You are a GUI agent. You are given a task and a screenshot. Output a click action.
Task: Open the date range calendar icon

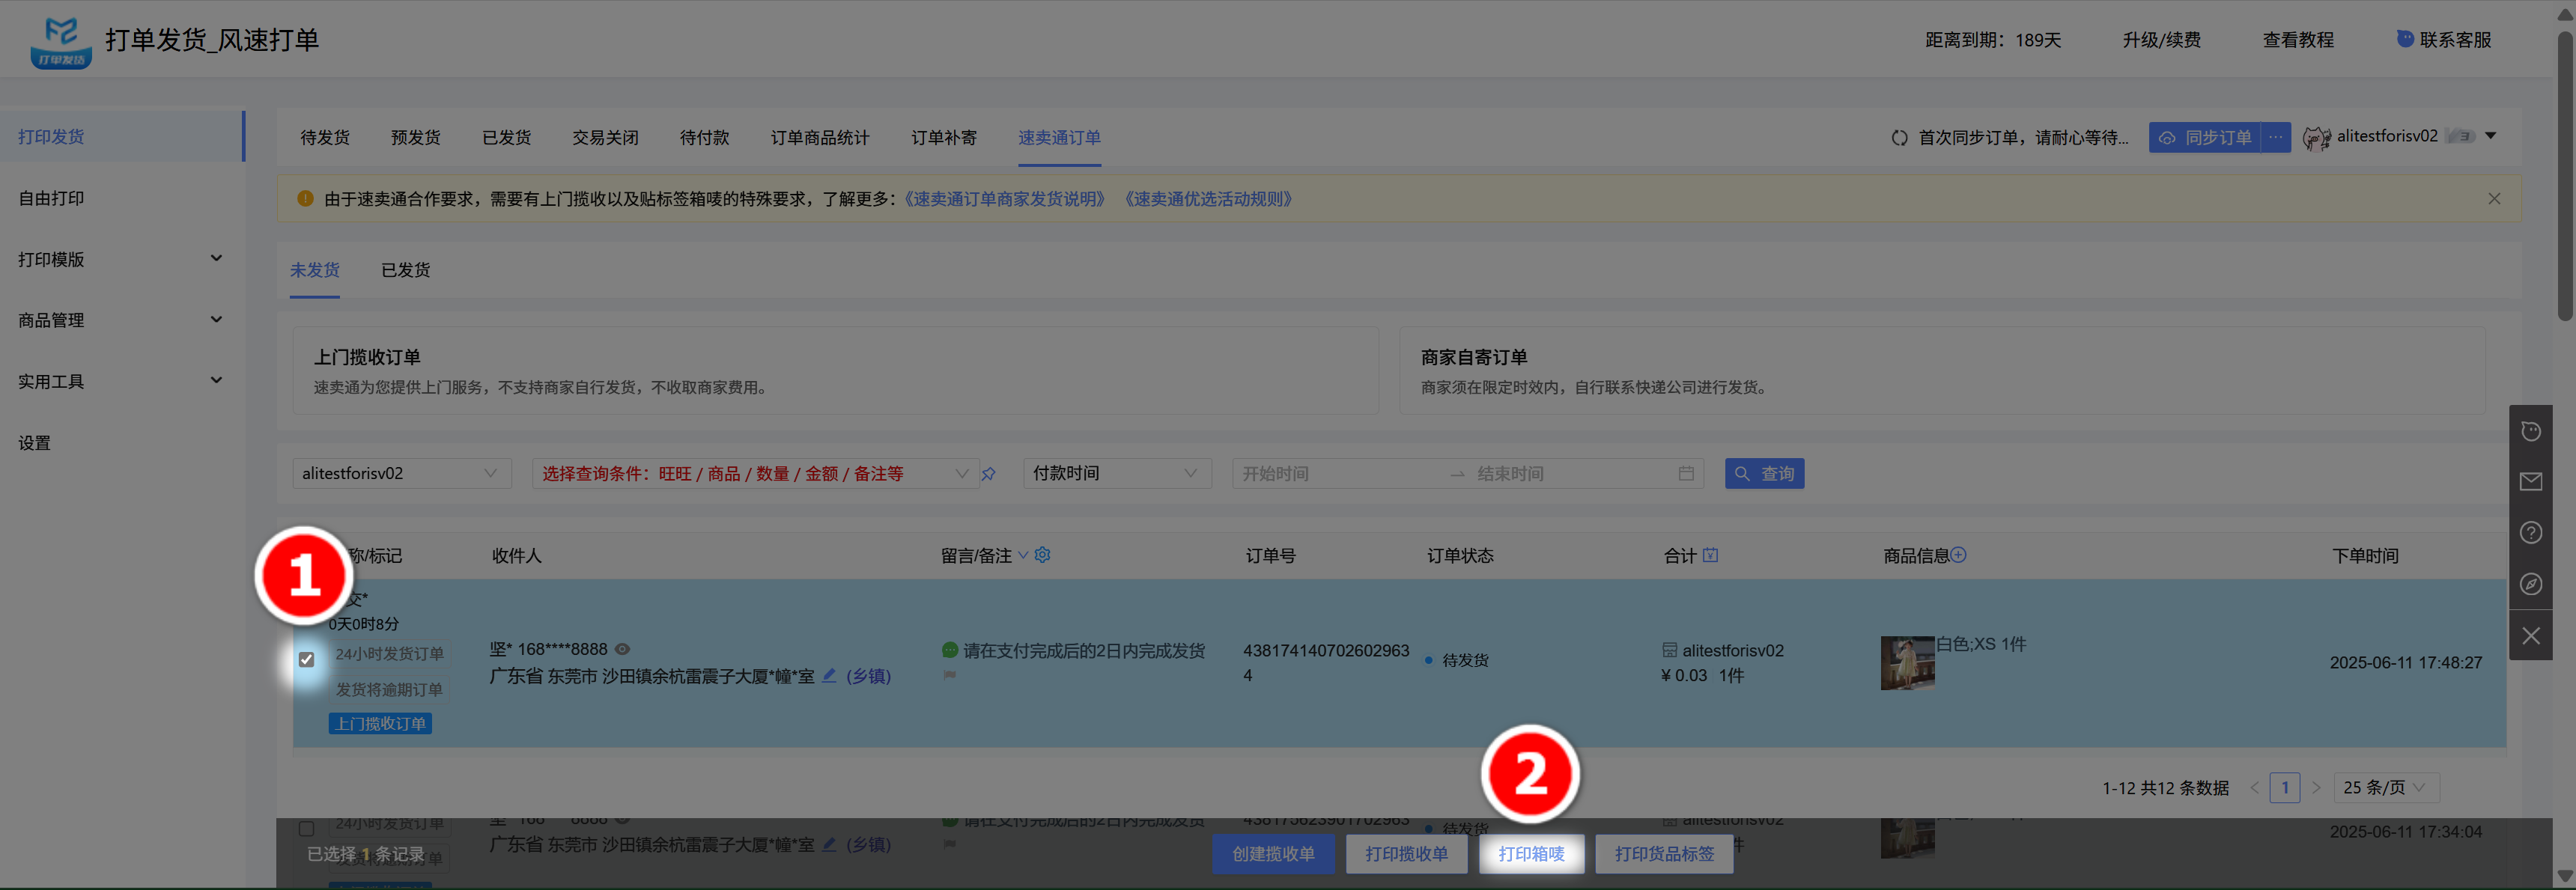tap(1686, 473)
